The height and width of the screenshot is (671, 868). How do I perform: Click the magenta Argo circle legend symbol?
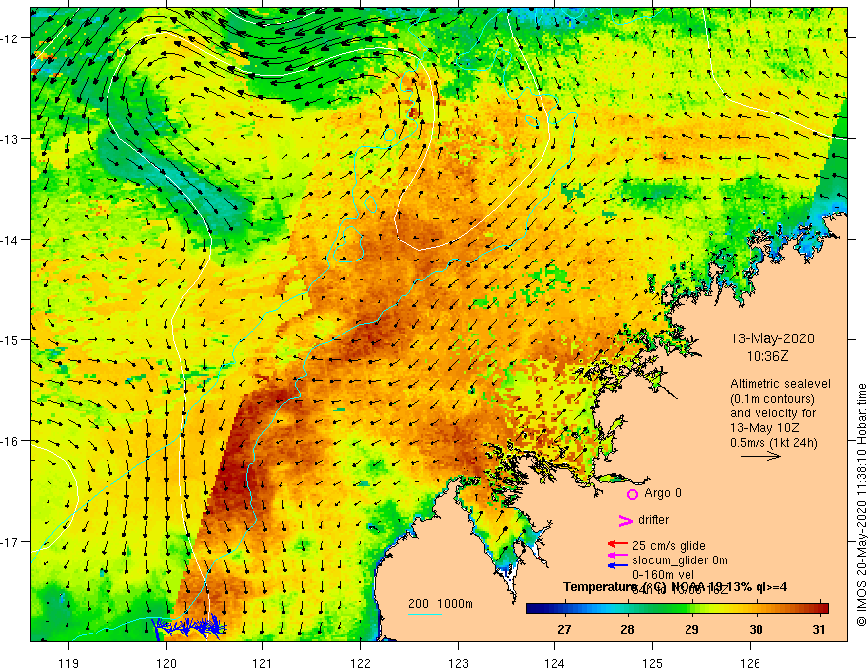632,494
